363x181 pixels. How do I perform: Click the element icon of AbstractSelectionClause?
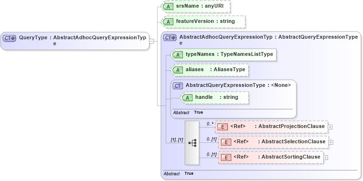pos(226,142)
